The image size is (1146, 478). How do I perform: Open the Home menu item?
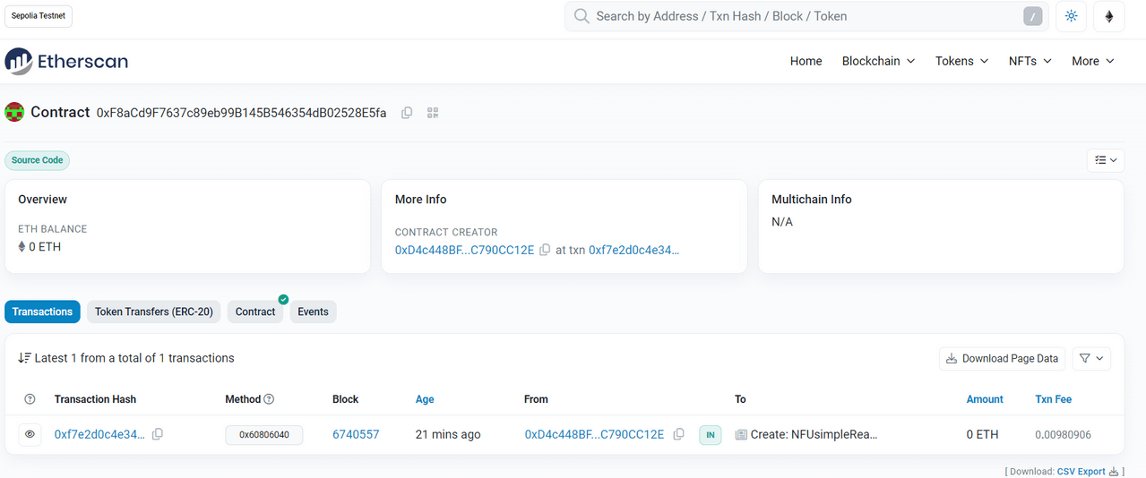tap(806, 61)
